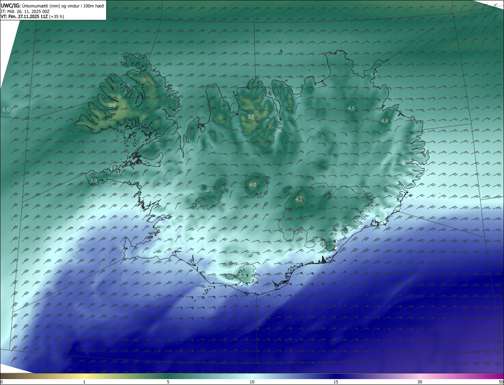This screenshot has width=504, height=385.
Task: Click the '2.0' value label on the map
Action: (174, 89)
